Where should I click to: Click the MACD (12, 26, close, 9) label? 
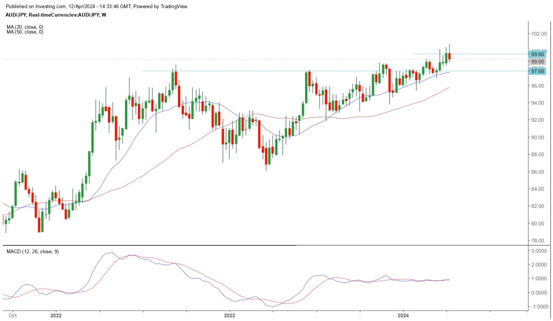coord(32,252)
